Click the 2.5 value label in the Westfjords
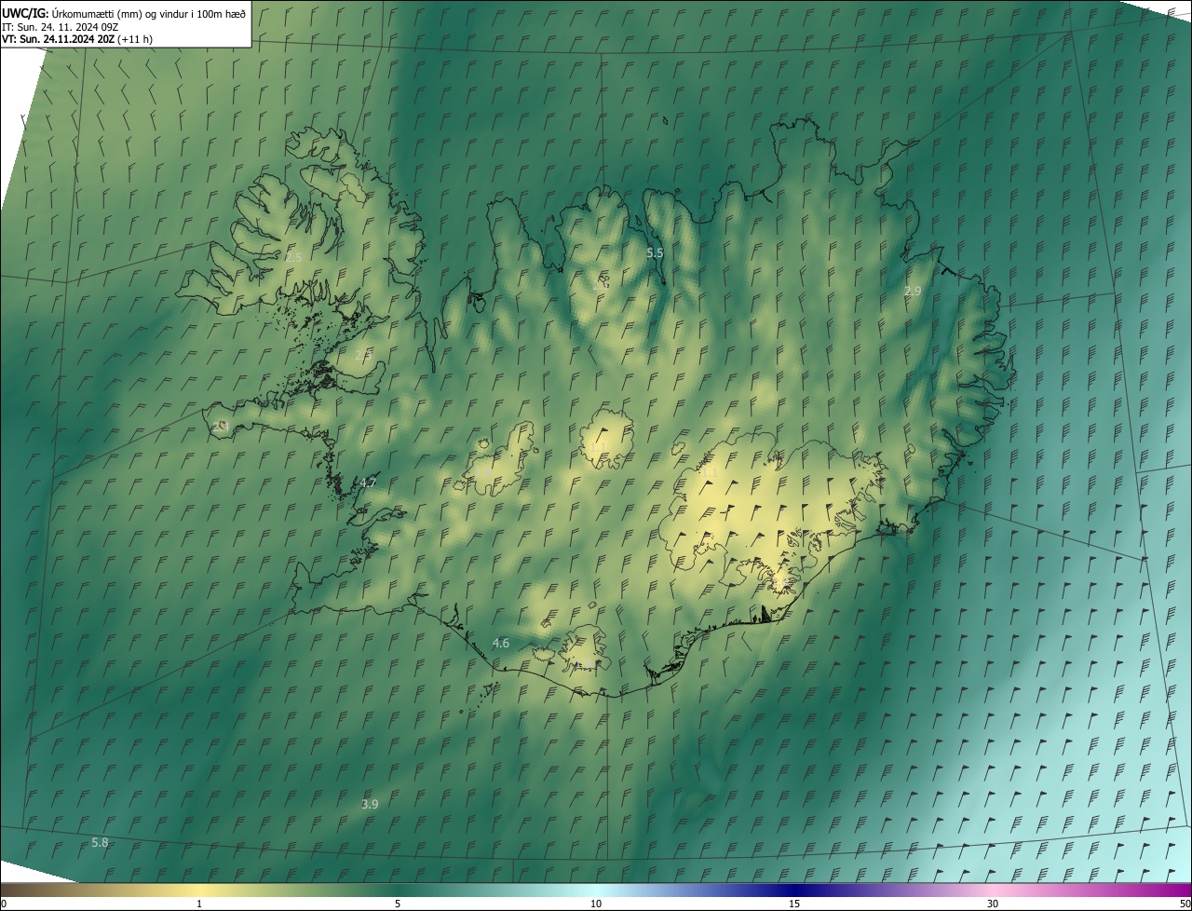 [294, 256]
